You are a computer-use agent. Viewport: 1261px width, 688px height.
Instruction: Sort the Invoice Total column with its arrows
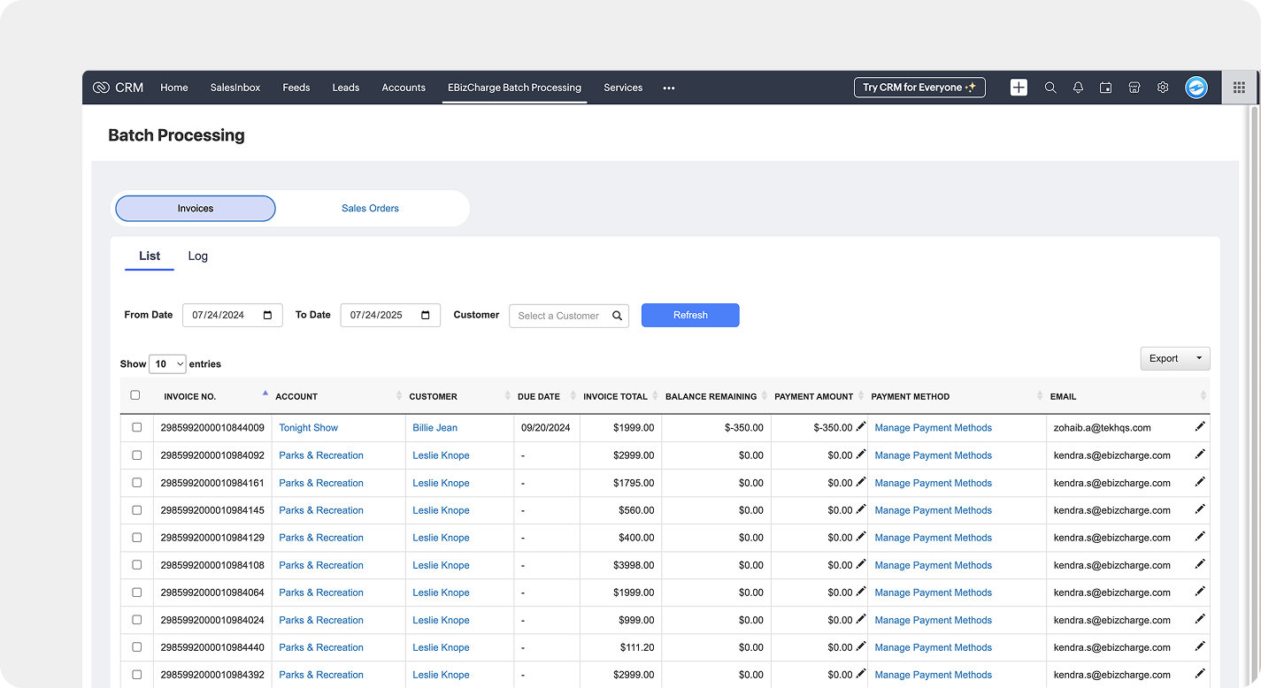tap(655, 396)
